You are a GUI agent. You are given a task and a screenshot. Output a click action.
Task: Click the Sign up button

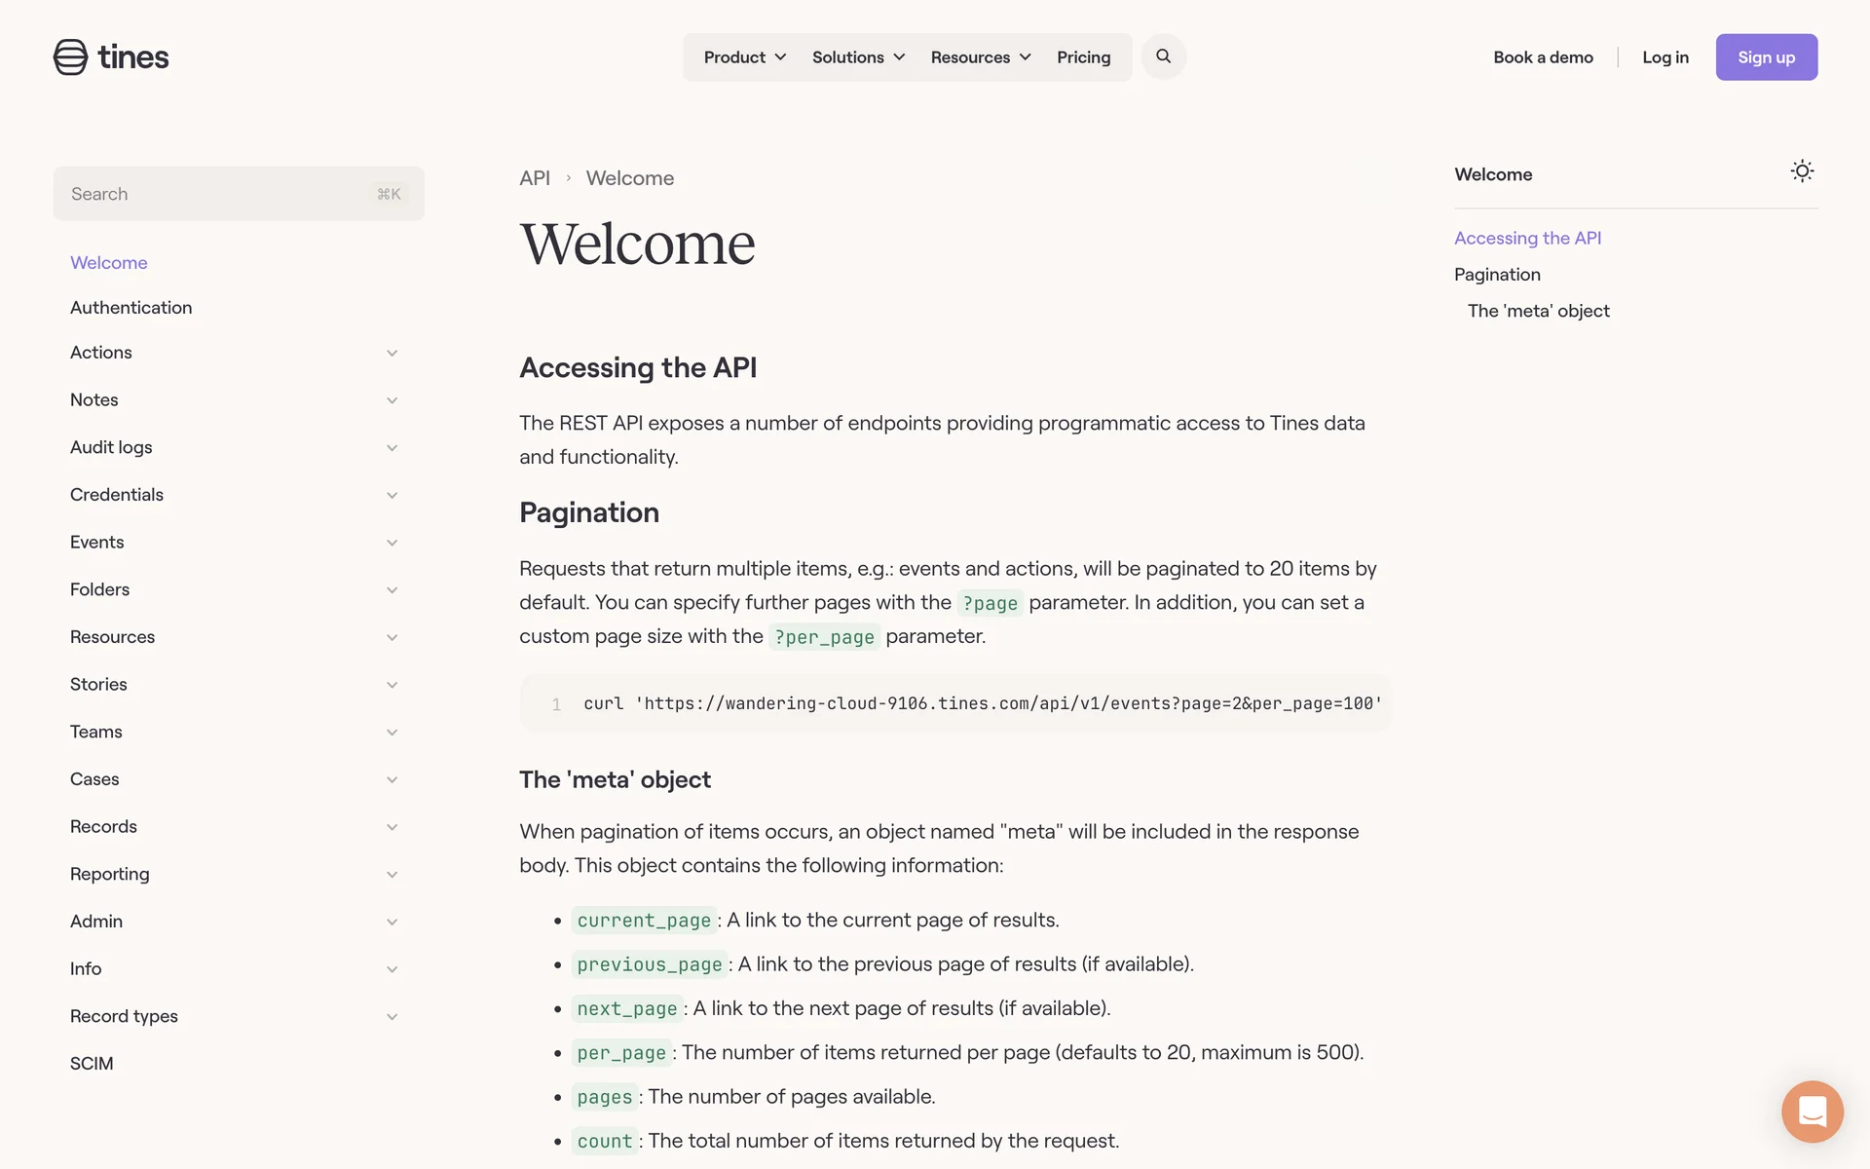pyautogui.click(x=1766, y=57)
